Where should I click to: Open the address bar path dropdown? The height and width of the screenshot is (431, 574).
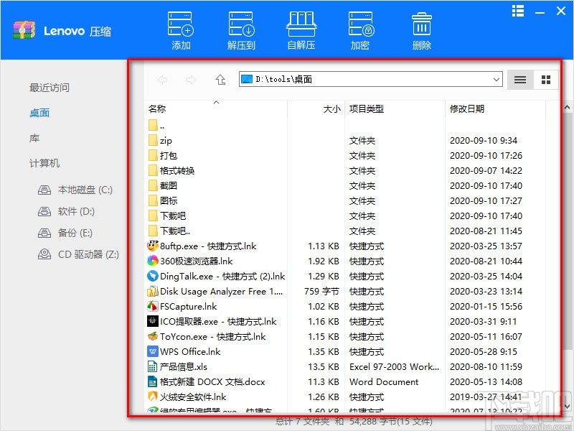[495, 80]
